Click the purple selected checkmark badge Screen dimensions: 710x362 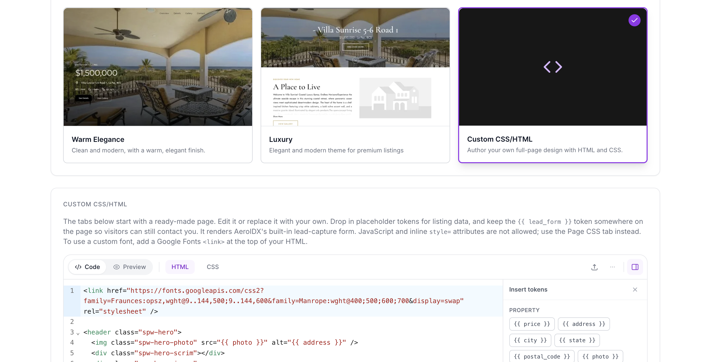tap(634, 20)
